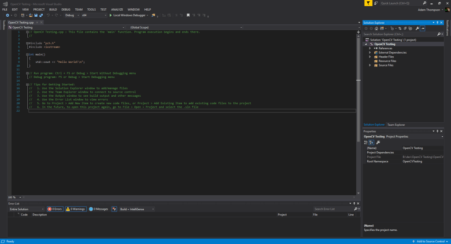Open the 100 % zoom level dropdown
The width and height of the screenshot is (451, 244).
15,197
